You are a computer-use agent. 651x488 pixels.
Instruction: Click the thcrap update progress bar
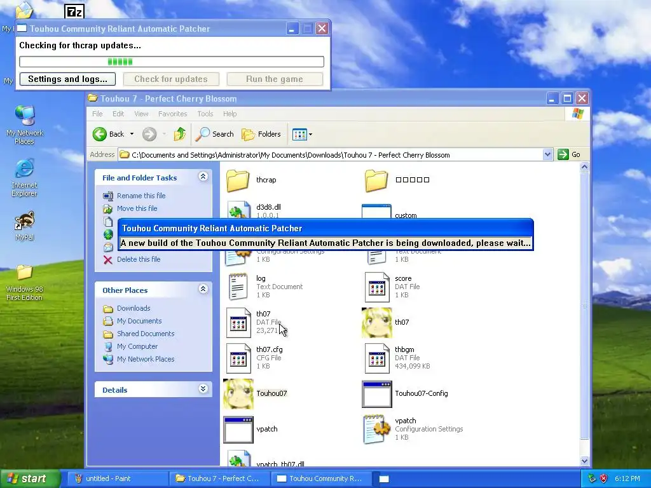pyautogui.click(x=172, y=62)
